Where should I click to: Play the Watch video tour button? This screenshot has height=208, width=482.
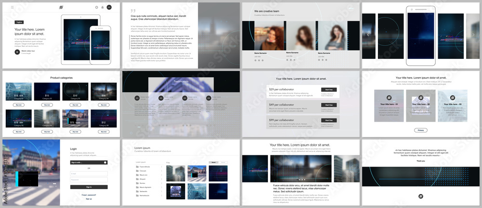point(17,52)
